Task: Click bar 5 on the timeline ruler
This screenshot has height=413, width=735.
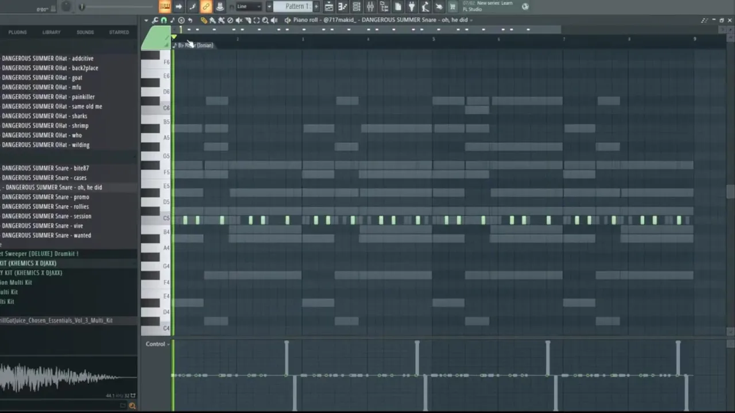Action: [x=434, y=39]
